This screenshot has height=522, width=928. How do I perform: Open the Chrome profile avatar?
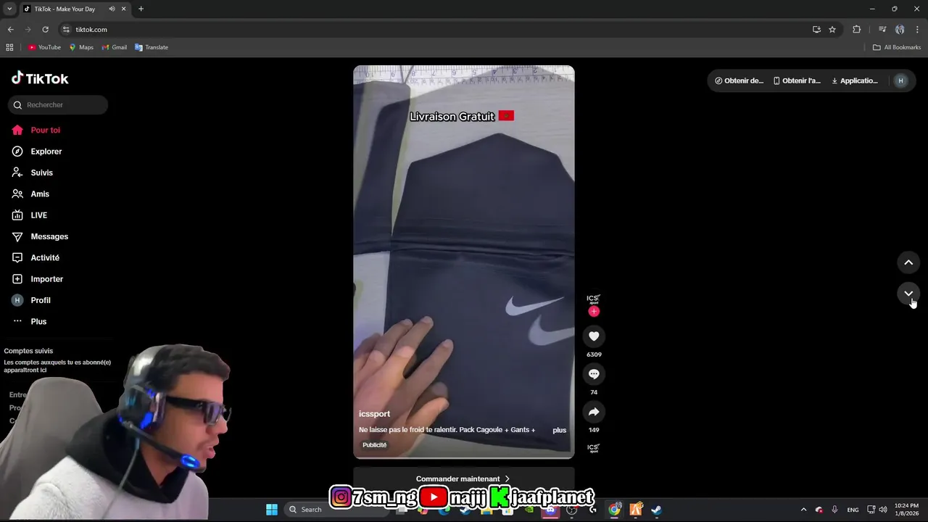tap(900, 29)
